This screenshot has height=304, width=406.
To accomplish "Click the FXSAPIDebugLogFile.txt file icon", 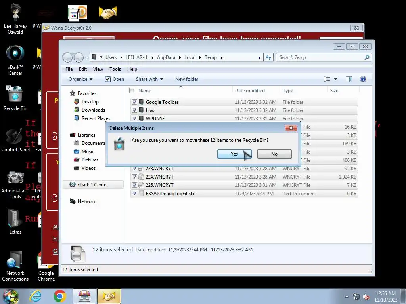I will (141, 193).
